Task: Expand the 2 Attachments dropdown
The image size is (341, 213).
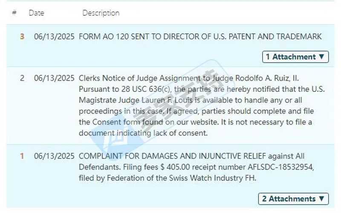Action: 293,199
